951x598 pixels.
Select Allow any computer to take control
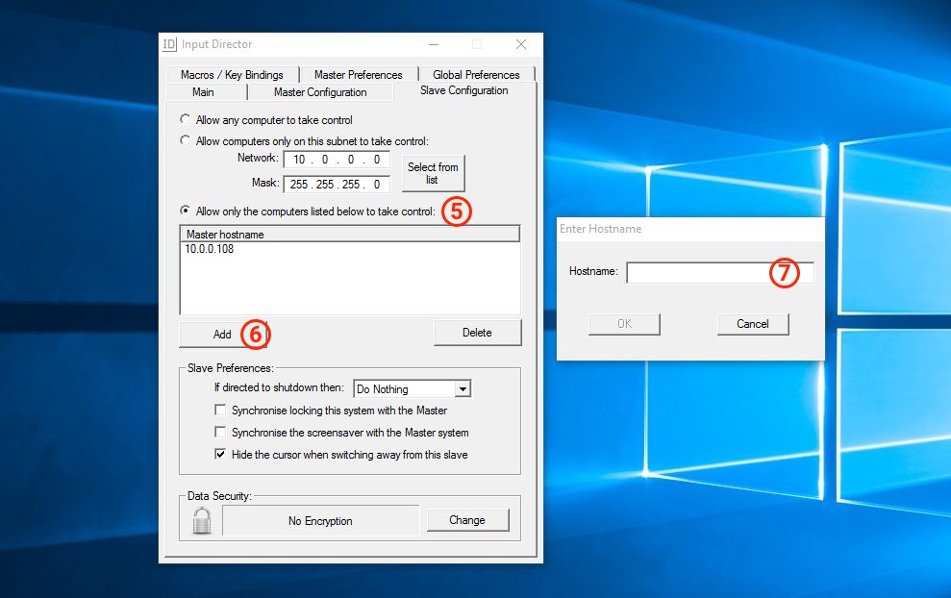pos(186,119)
